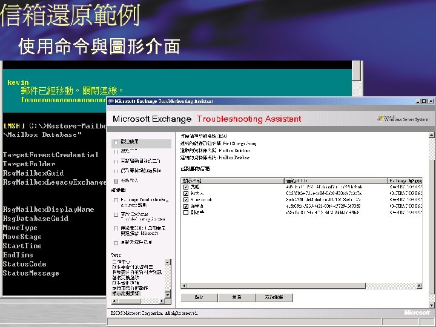Check the unchecked fifth mailbox row checkbox
The width and height of the screenshot is (436, 327).
(186, 213)
